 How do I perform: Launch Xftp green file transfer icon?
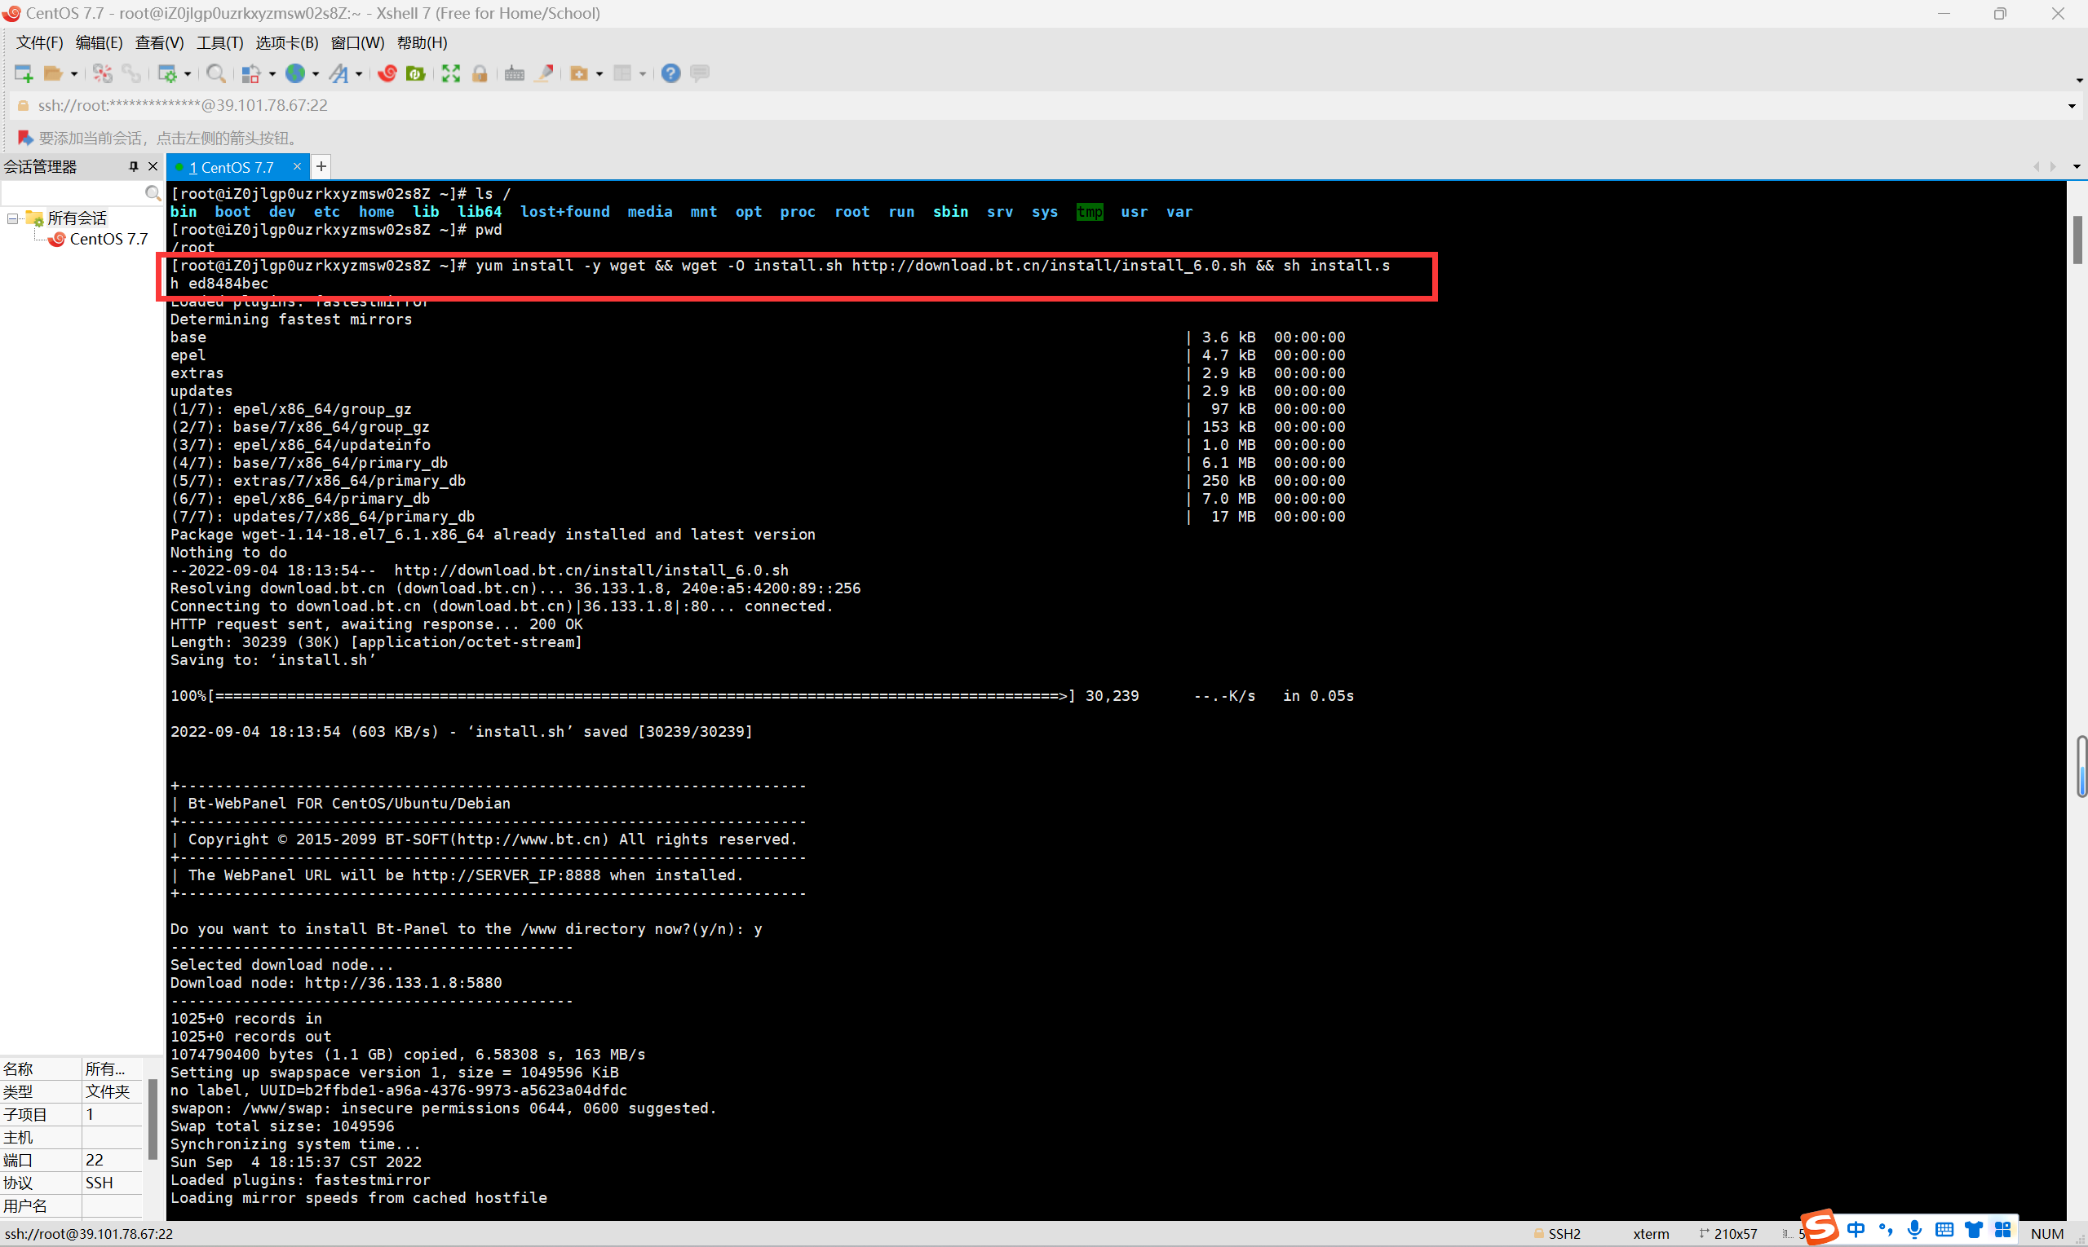415,74
